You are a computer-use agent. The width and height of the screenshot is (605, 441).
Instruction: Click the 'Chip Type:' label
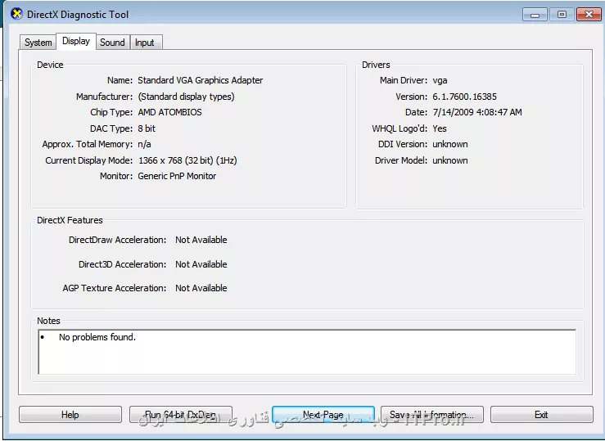click(x=111, y=112)
